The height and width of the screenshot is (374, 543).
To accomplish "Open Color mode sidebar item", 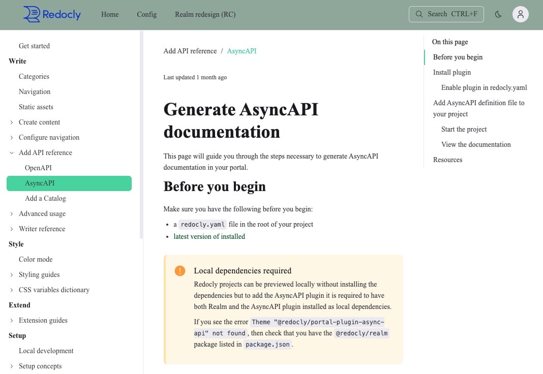I will pyautogui.click(x=36, y=260).
